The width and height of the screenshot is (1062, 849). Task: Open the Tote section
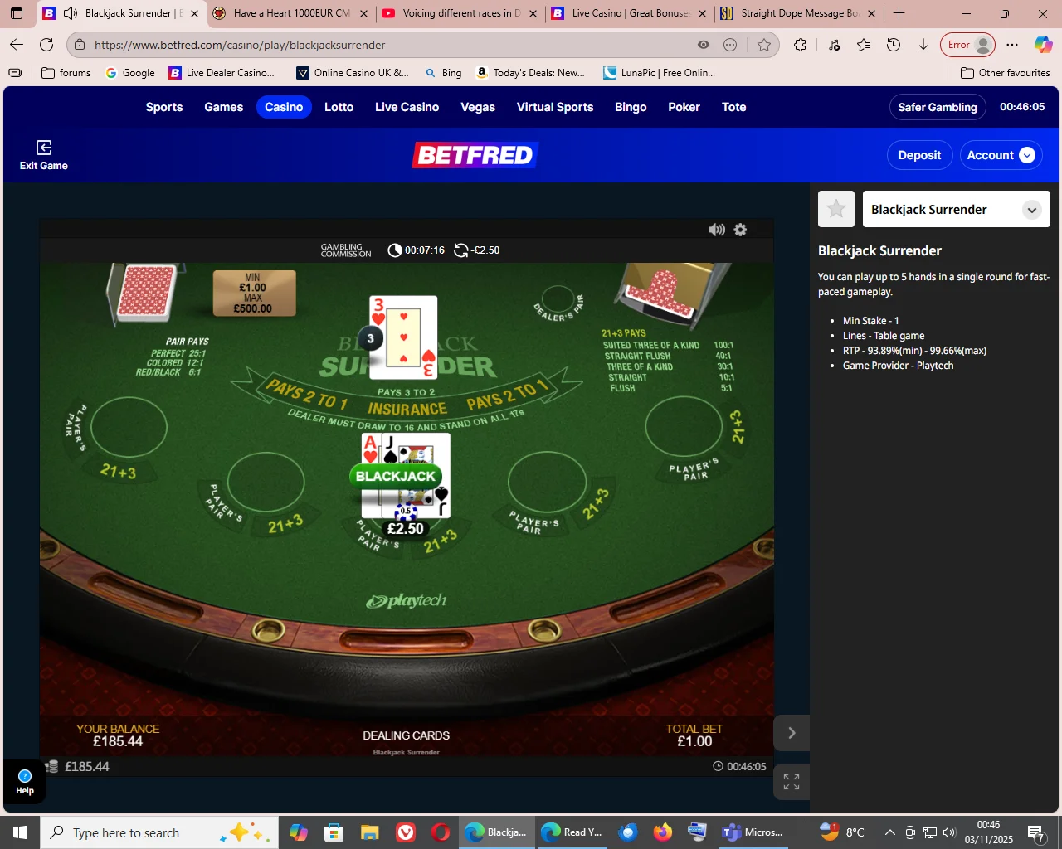tap(734, 107)
